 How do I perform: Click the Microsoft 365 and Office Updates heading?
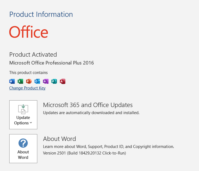pyautogui.click(x=88, y=105)
